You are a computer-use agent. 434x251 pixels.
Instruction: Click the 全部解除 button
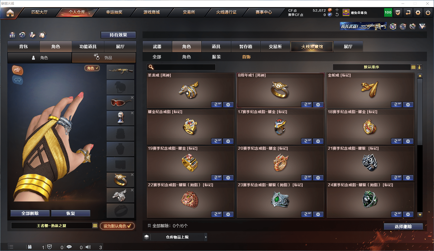tap(30, 213)
